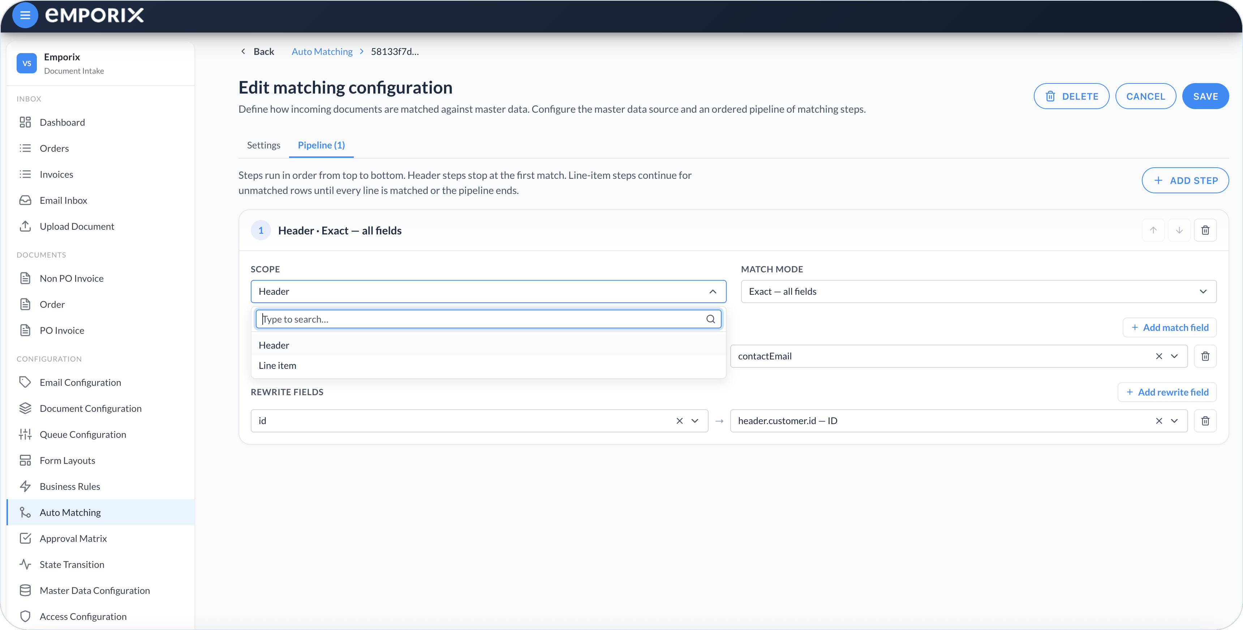Expand the contactEmail field dropdown
This screenshot has height=630, width=1243.
tap(1174, 356)
